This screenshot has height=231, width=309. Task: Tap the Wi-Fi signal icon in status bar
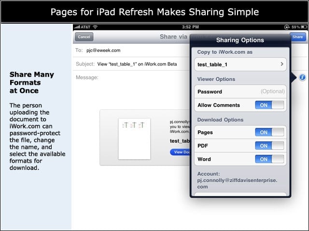(x=95, y=27)
